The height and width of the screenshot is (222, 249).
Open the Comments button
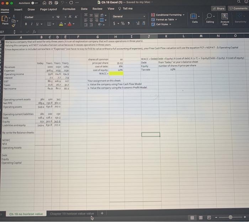[x=238, y=8]
